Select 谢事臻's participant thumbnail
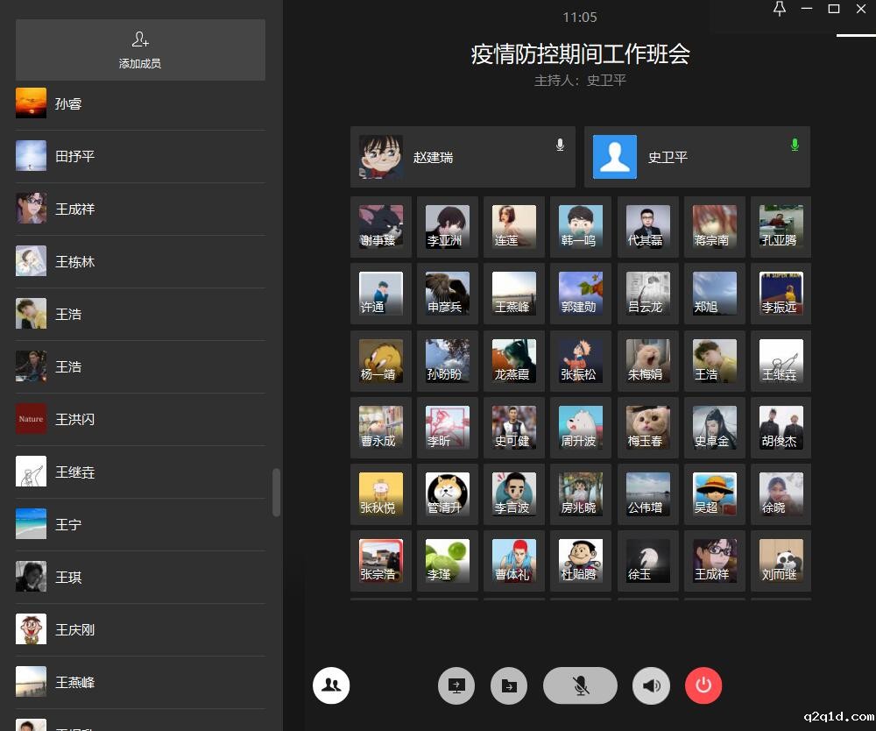Screen dimensions: 876x731 [x=381, y=227]
